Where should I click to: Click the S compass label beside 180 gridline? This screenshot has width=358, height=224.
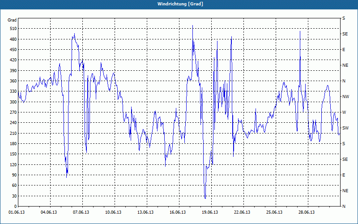pos(344,144)
